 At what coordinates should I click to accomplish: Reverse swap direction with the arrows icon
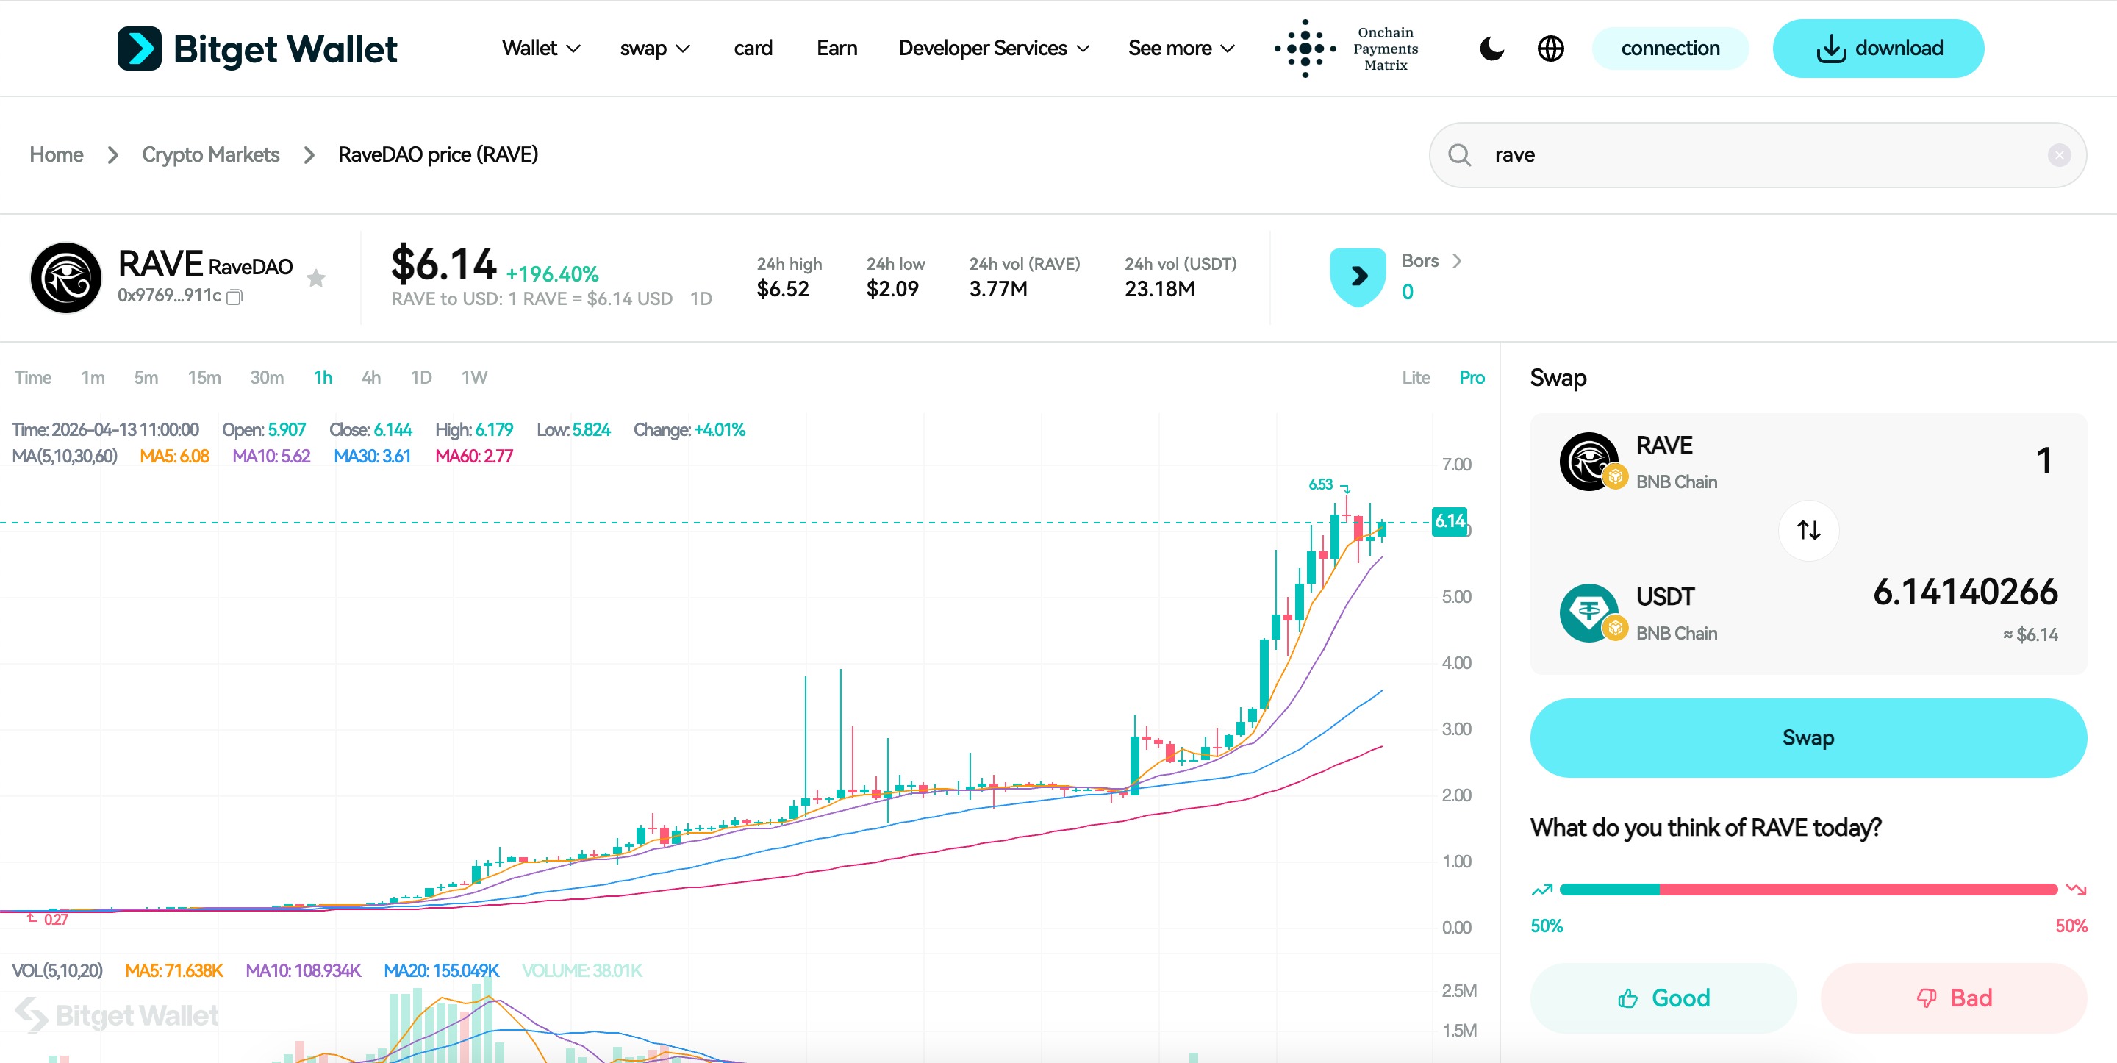click(1808, 530)
